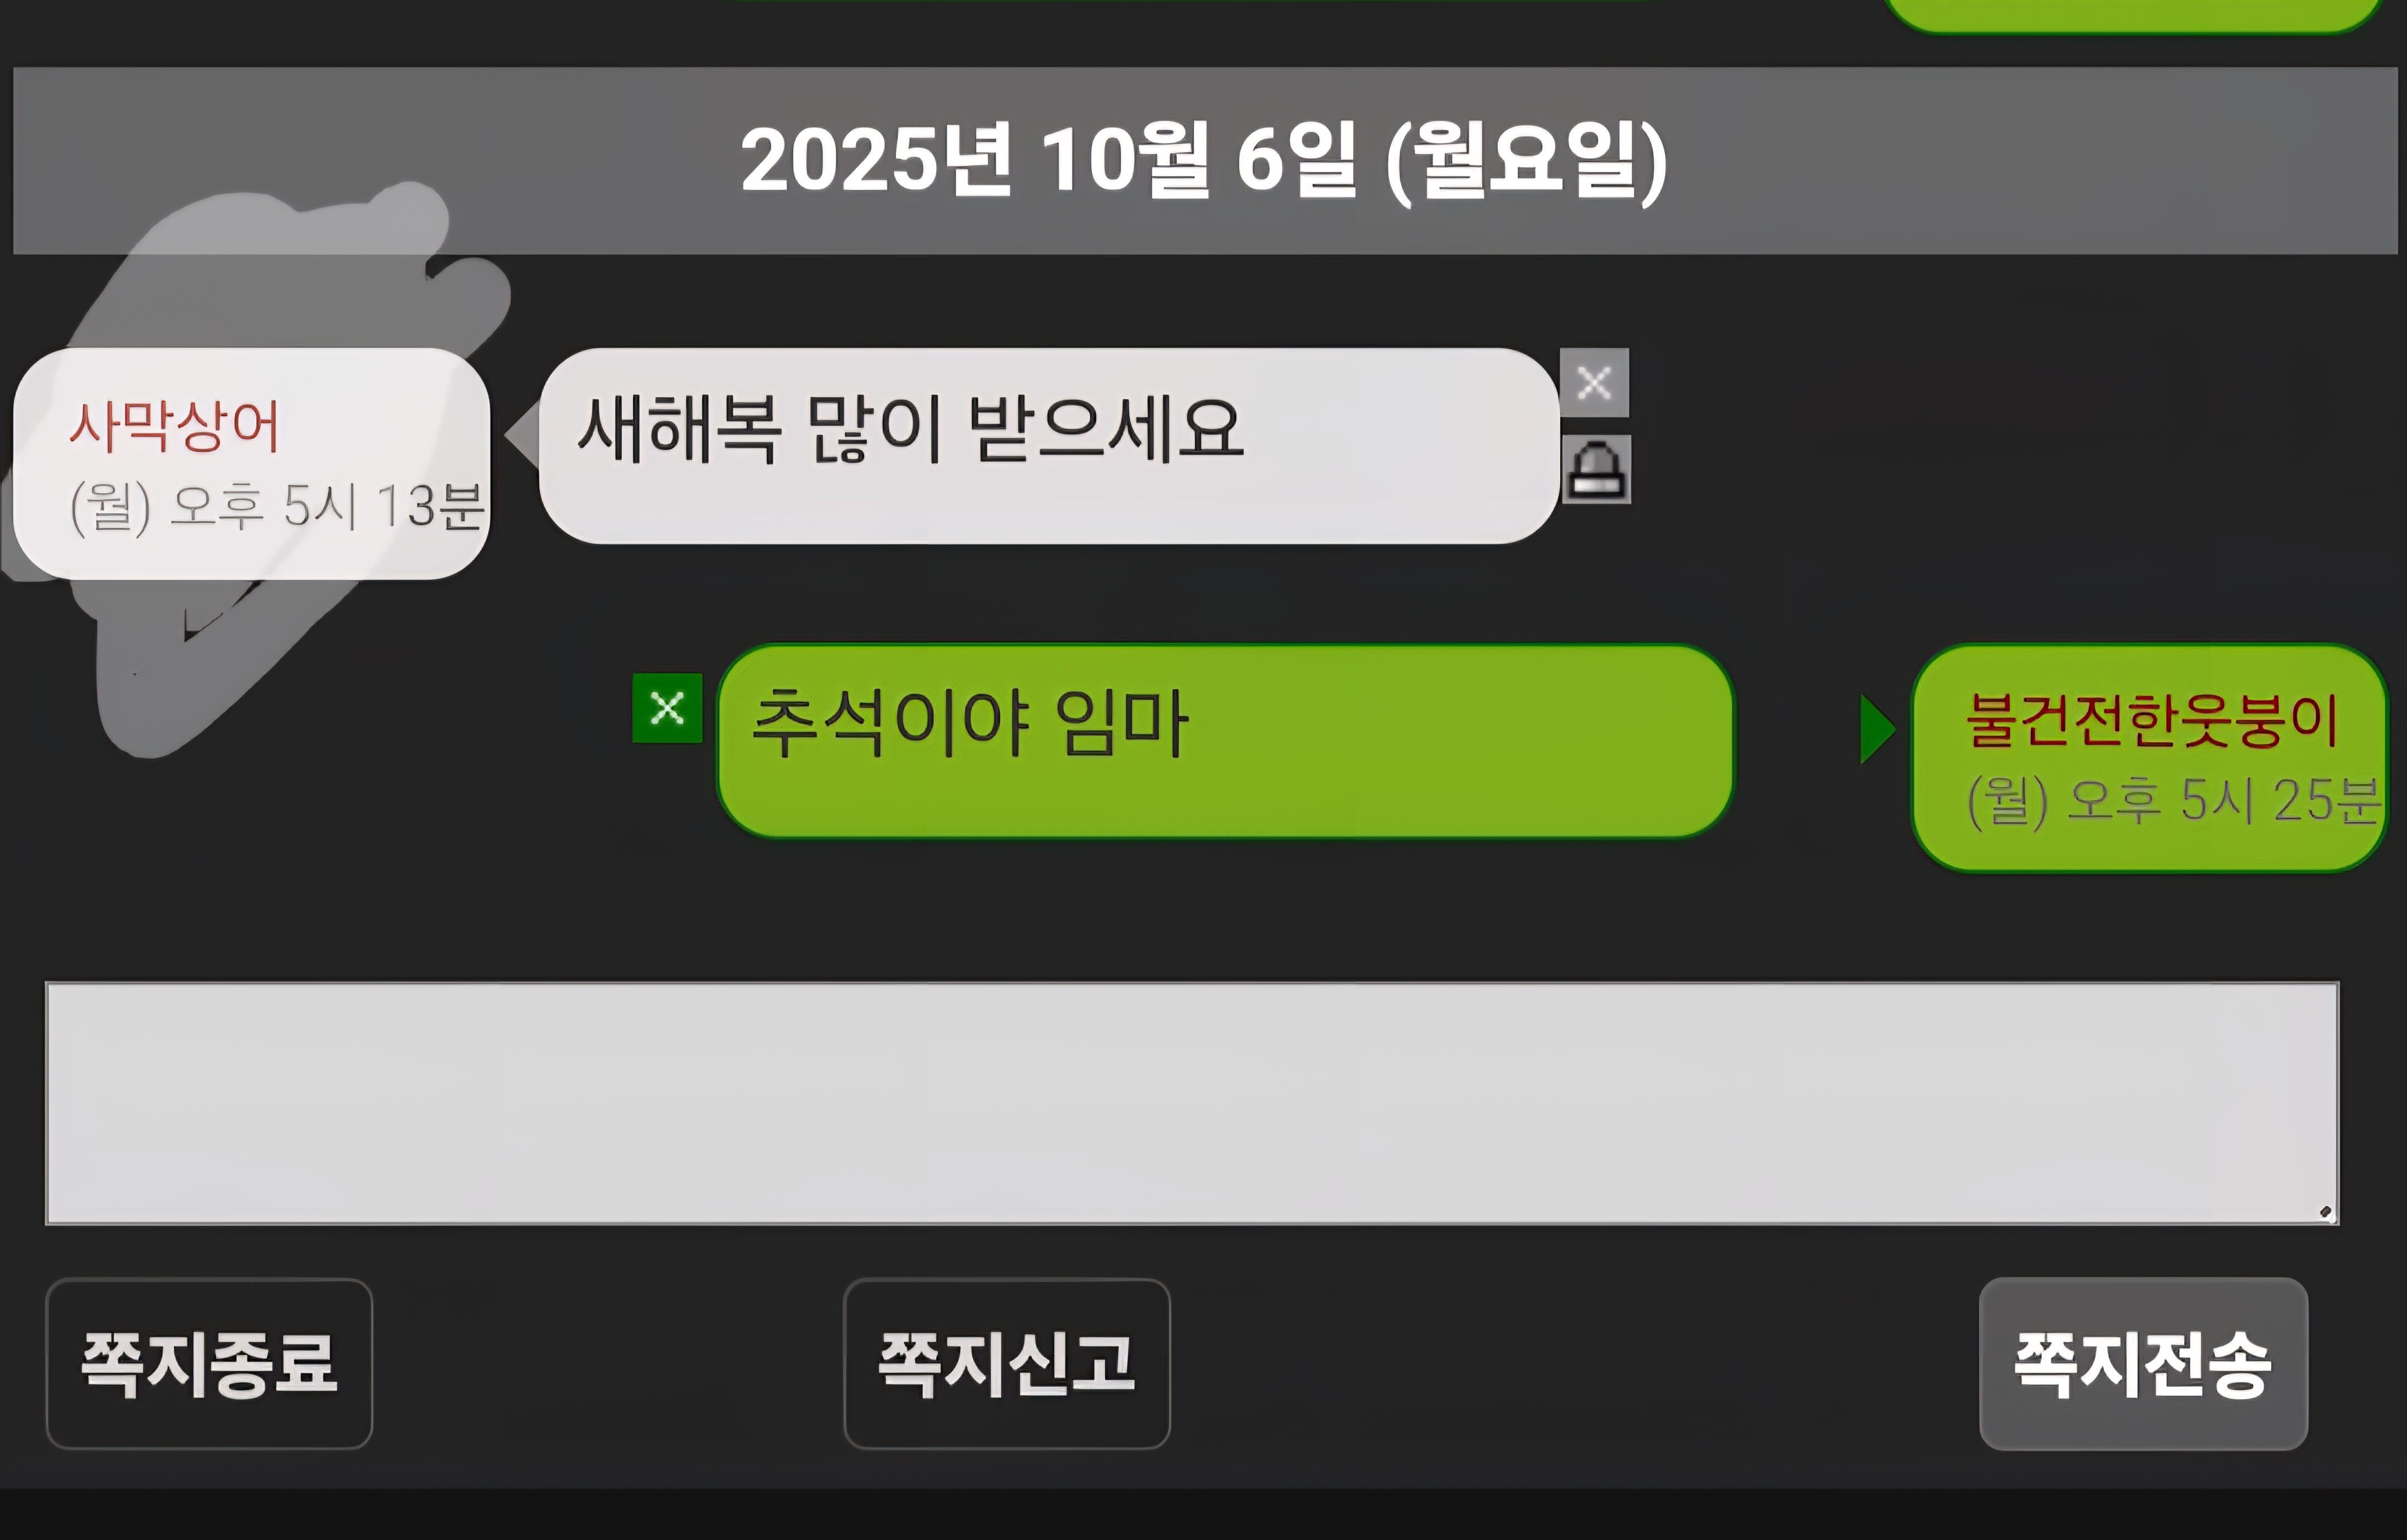Click the siren report icon beside received message

[1596, 469]
